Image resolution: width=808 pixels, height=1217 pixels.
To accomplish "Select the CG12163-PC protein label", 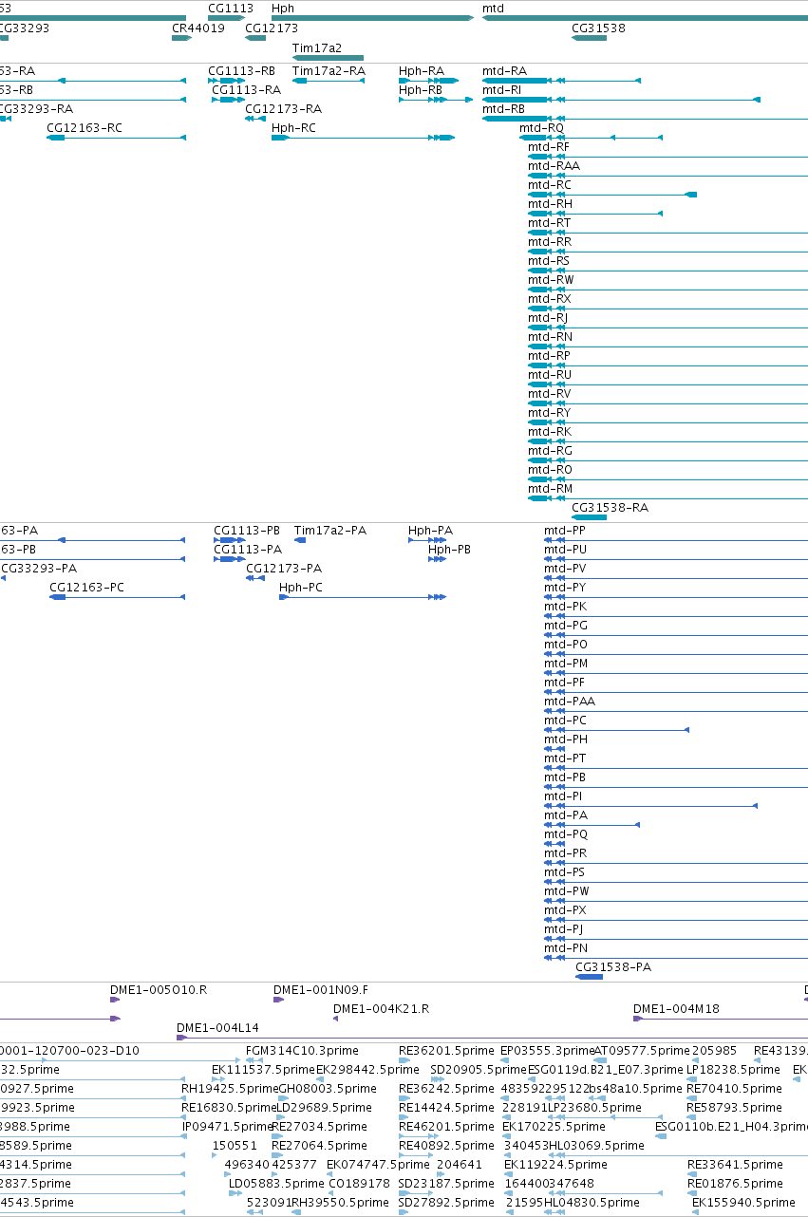I will point(86,588).
